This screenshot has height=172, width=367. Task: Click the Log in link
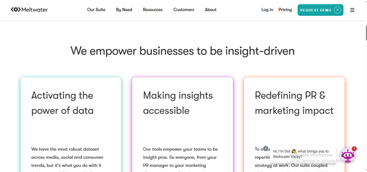267,10
